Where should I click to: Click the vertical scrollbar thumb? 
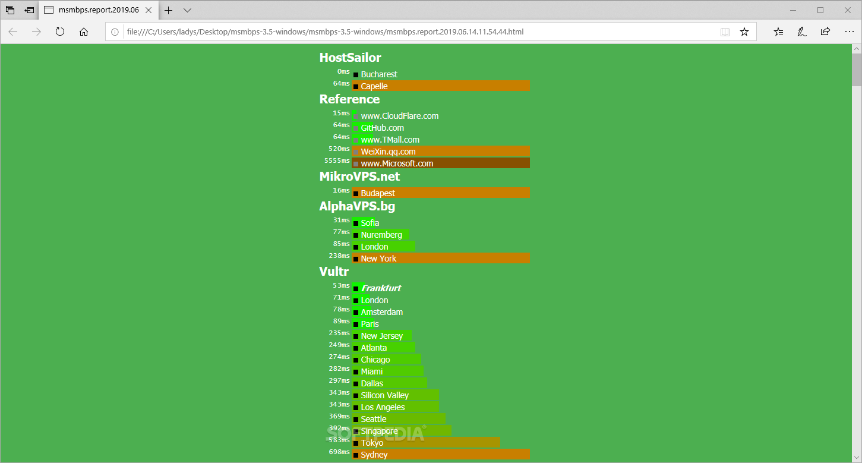pyautogui.click(x=857, y=70)
